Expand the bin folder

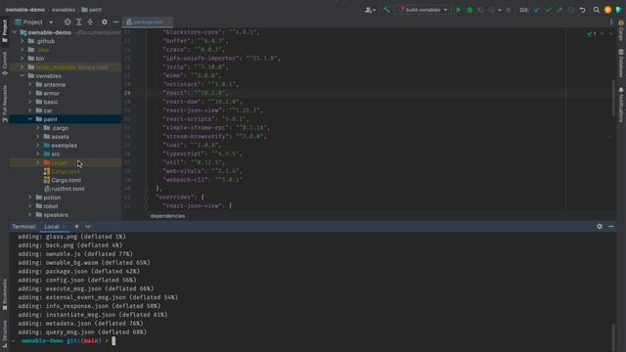(x=22, y=59)
